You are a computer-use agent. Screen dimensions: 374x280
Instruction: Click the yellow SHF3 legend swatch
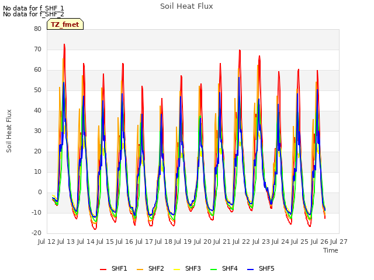click(x=176, y=269)
